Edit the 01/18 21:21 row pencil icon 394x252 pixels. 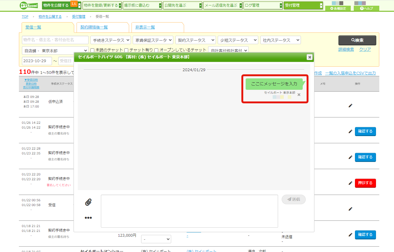tap(350, 235)
